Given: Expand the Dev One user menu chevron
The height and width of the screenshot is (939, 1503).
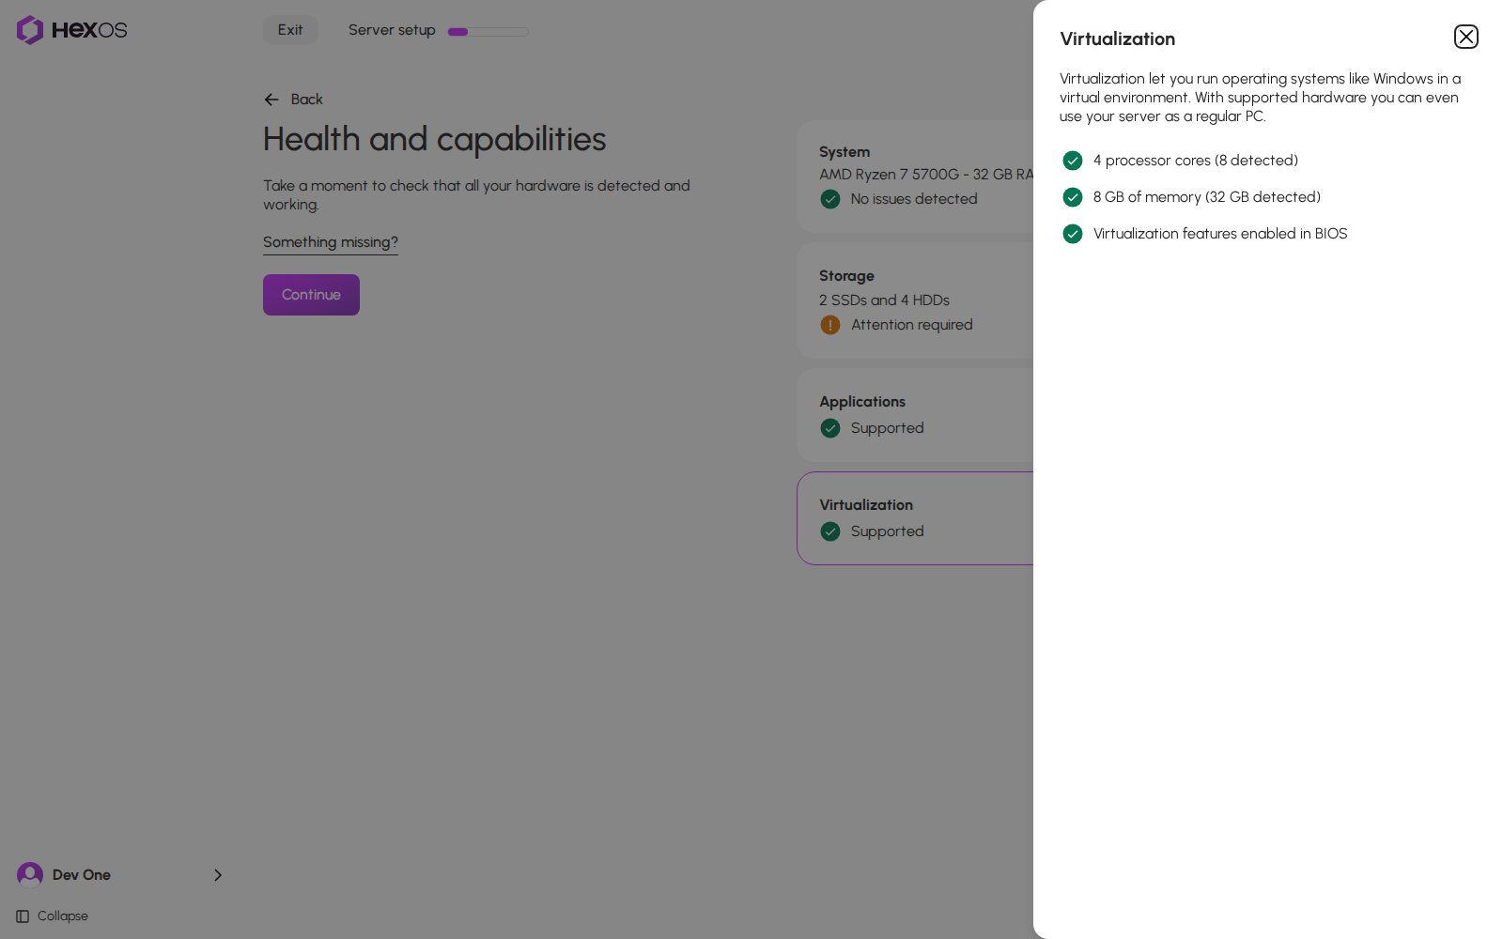Looking at the screenshot, I should click(218, 875).
